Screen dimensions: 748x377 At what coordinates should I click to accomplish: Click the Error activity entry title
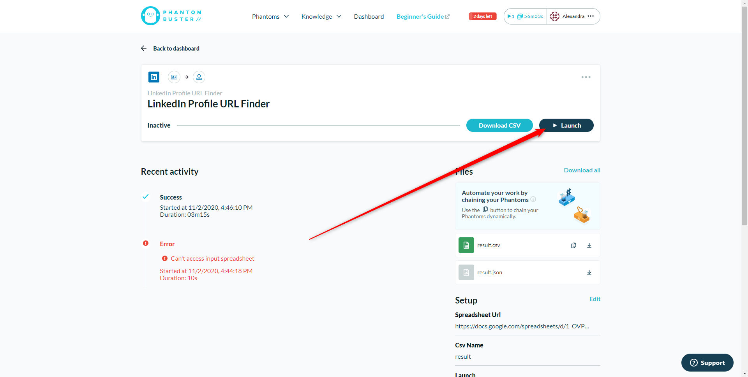tap(167, 244)
